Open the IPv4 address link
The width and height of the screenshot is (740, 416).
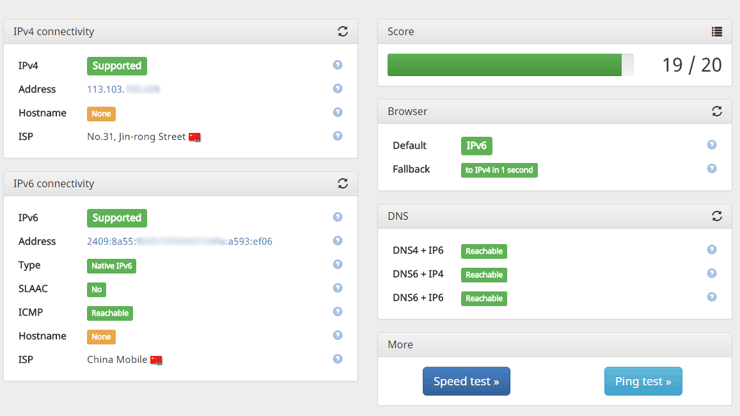pyautogui.click(x=123, y=89)
